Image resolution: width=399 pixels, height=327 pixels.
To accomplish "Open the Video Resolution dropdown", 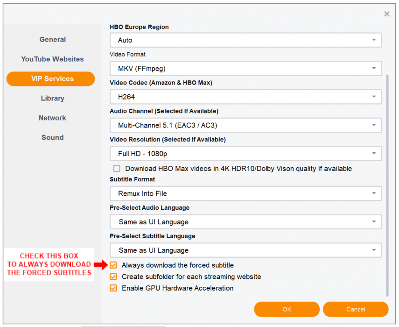I will pos(245,154).
